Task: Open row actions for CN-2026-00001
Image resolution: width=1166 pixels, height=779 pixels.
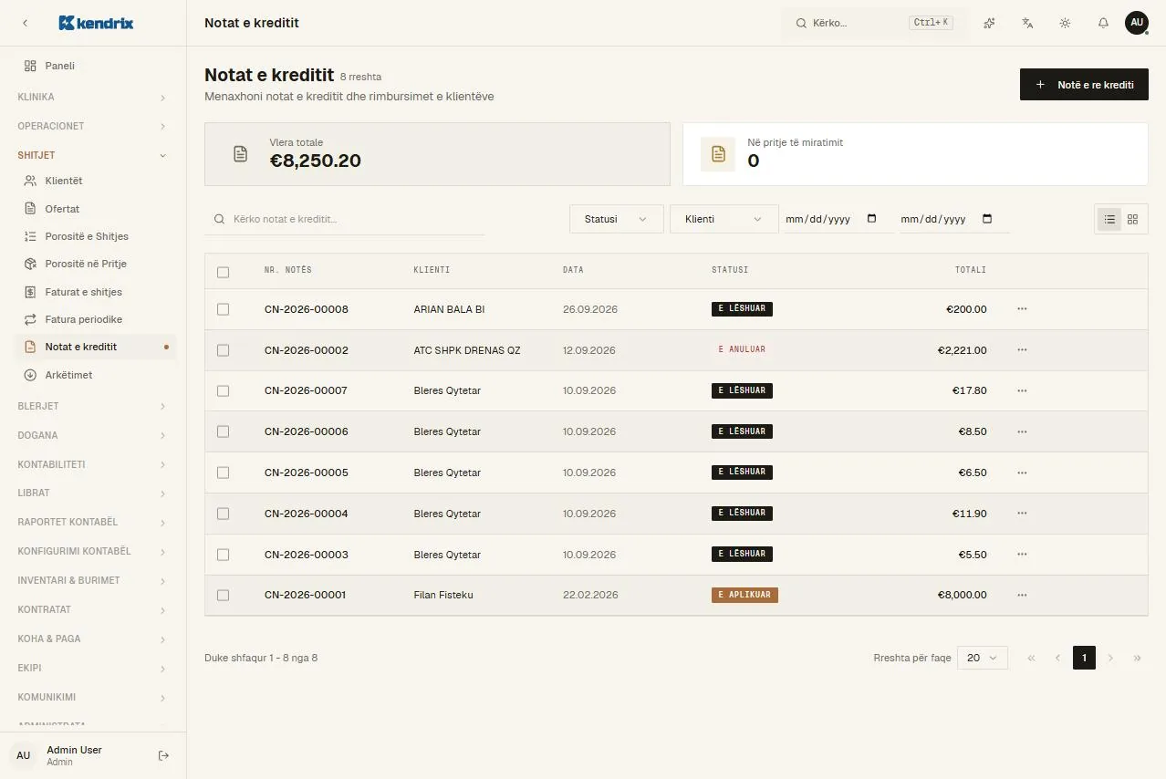Action: tap(1022, 595)
